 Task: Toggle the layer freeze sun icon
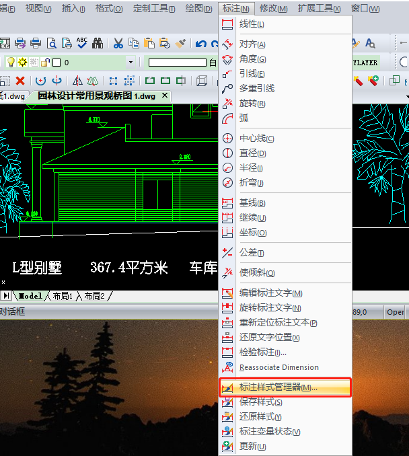click(x=22, y=63)
